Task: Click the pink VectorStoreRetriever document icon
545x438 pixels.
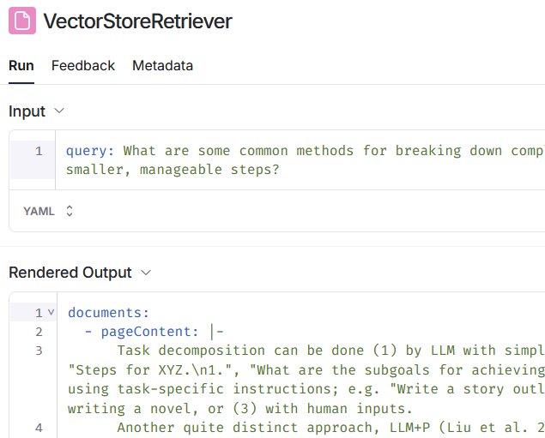Action: coord(22,21)
